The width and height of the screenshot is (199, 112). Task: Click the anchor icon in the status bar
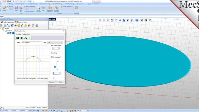pyautogui.click(x=43, y=111)
